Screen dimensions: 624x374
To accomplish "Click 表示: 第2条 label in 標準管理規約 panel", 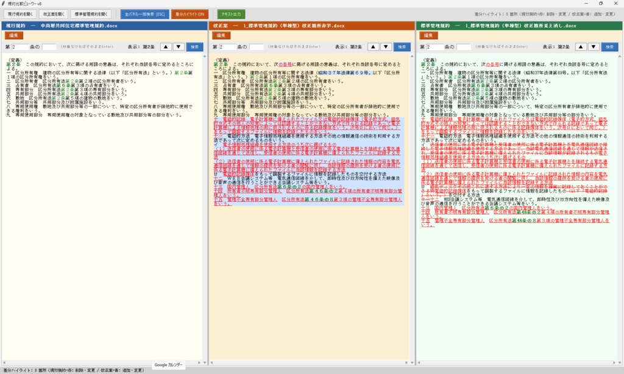I will pos(556,47).
